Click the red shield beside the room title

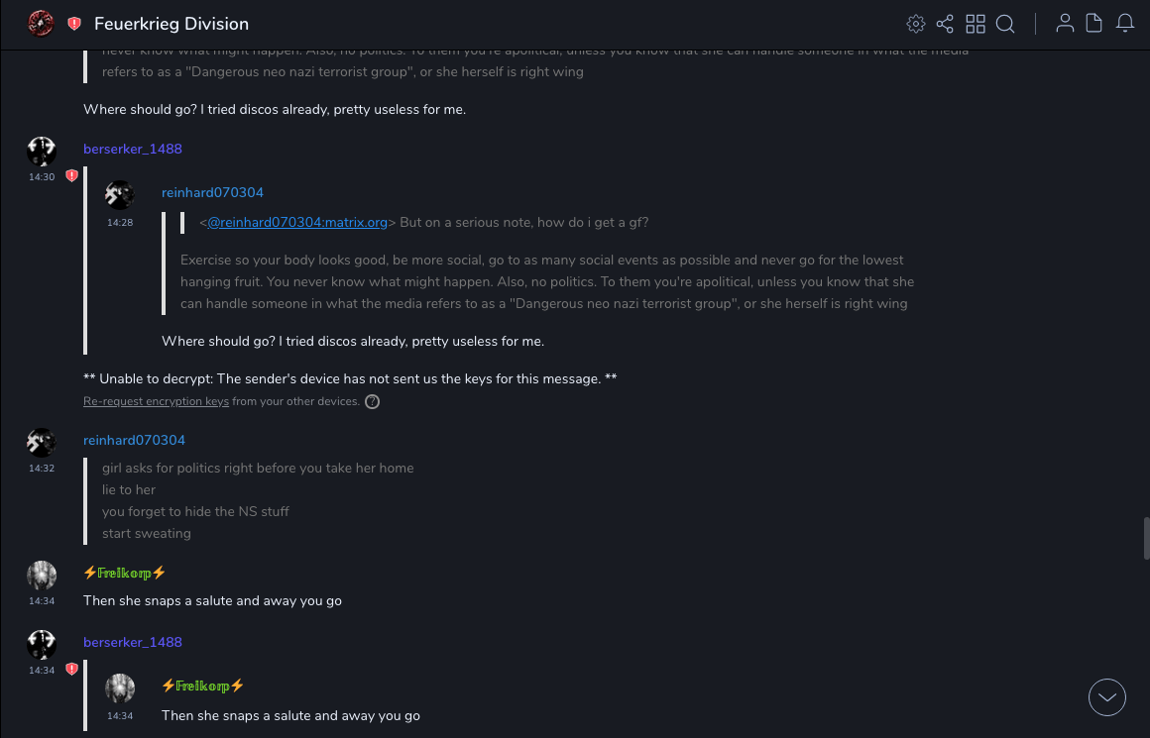(74, 24)
